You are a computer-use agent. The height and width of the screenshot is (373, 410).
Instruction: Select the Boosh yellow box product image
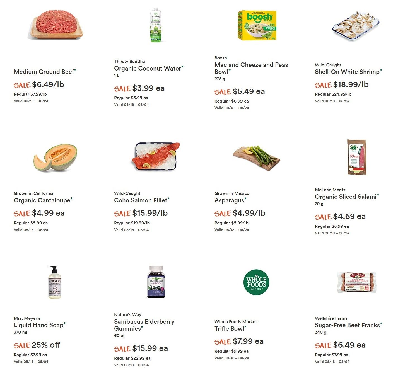[257, 25]
